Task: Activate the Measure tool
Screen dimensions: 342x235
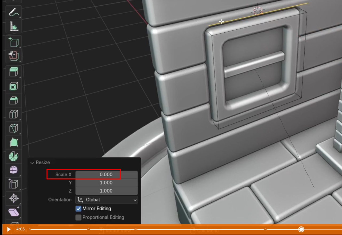Action: [13, 26]
